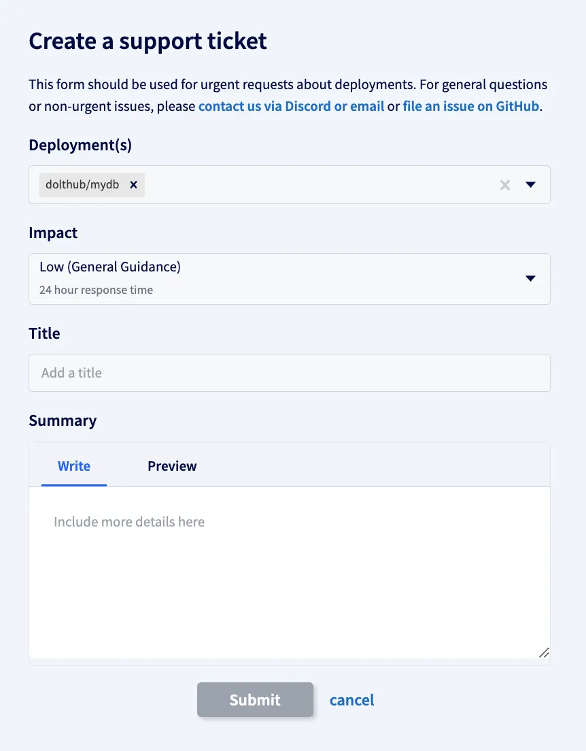Switch to the Preview tab
Viewport: 586px width, 751px height.
pos(172,466)
